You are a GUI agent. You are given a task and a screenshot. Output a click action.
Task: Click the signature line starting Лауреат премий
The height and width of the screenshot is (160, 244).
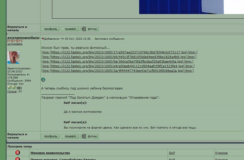click(100, 98)
